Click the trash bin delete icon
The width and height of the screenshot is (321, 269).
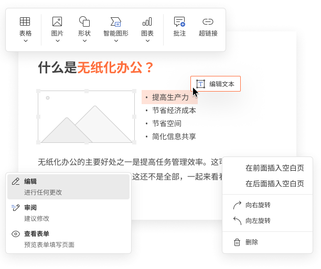[237, 242]
